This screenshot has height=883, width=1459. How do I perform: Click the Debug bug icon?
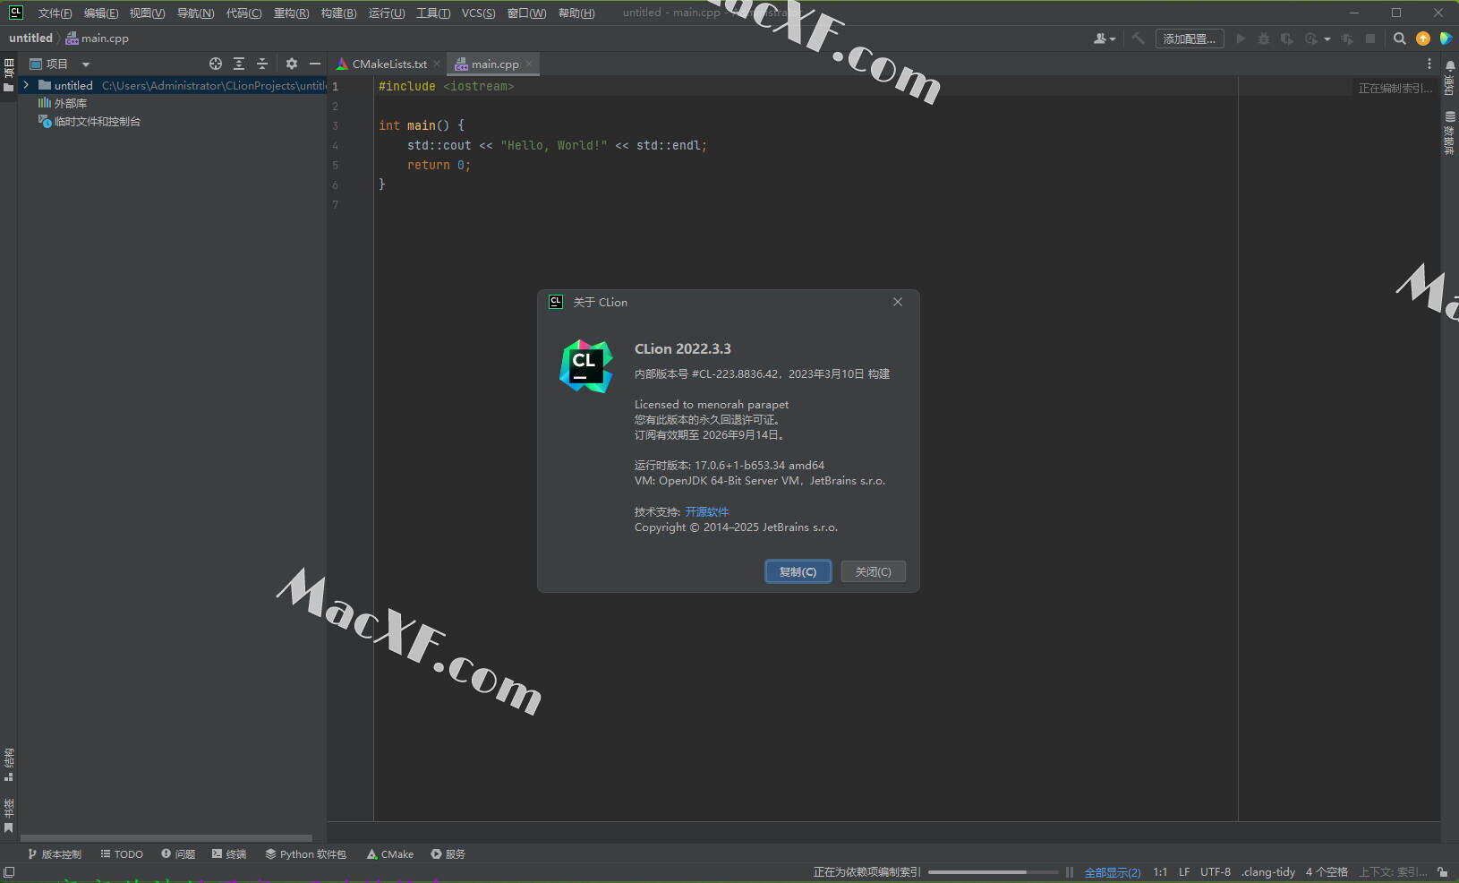click(1264, 39)
